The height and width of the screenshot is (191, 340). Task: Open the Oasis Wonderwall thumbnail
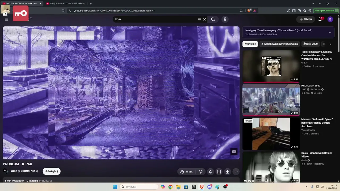(x=271, y=167)
